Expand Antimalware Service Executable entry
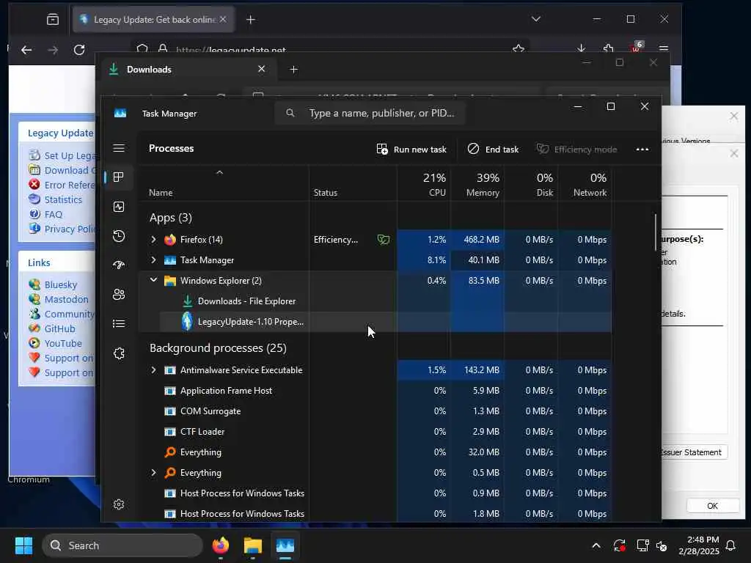The image size is (751, 563). pos(154,370)
